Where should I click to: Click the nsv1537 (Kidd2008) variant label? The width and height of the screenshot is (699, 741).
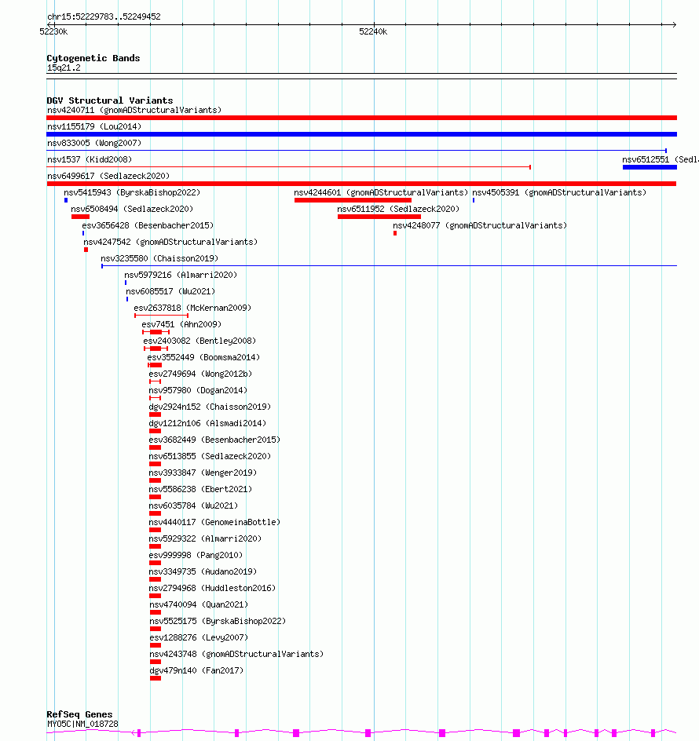click(x=90, y=159)
